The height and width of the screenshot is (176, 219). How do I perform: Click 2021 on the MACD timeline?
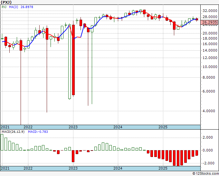pyautogui.click(x=5, y=168)
